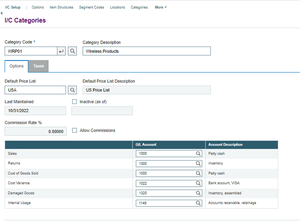
Task: Switch to the Taxes tab
Action: [x=39, y=66]
